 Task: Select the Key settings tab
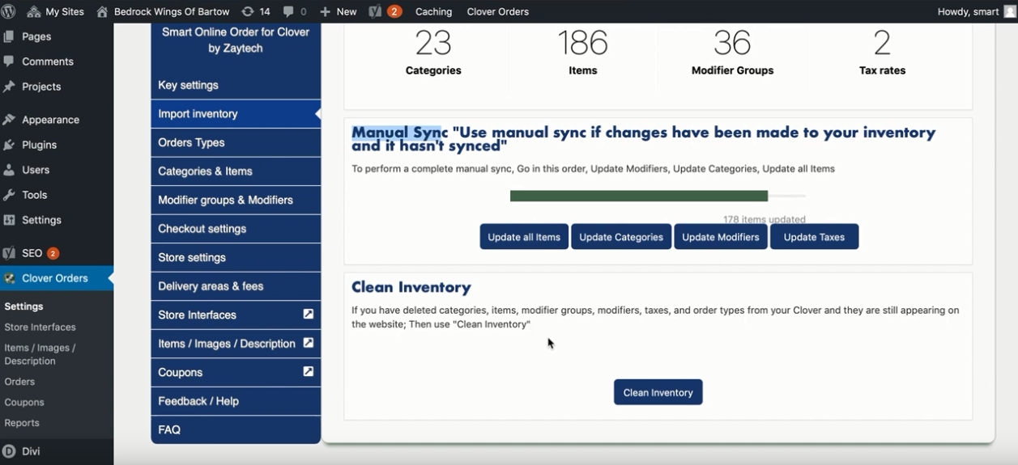pyautogui.click(x=236, y=85)
